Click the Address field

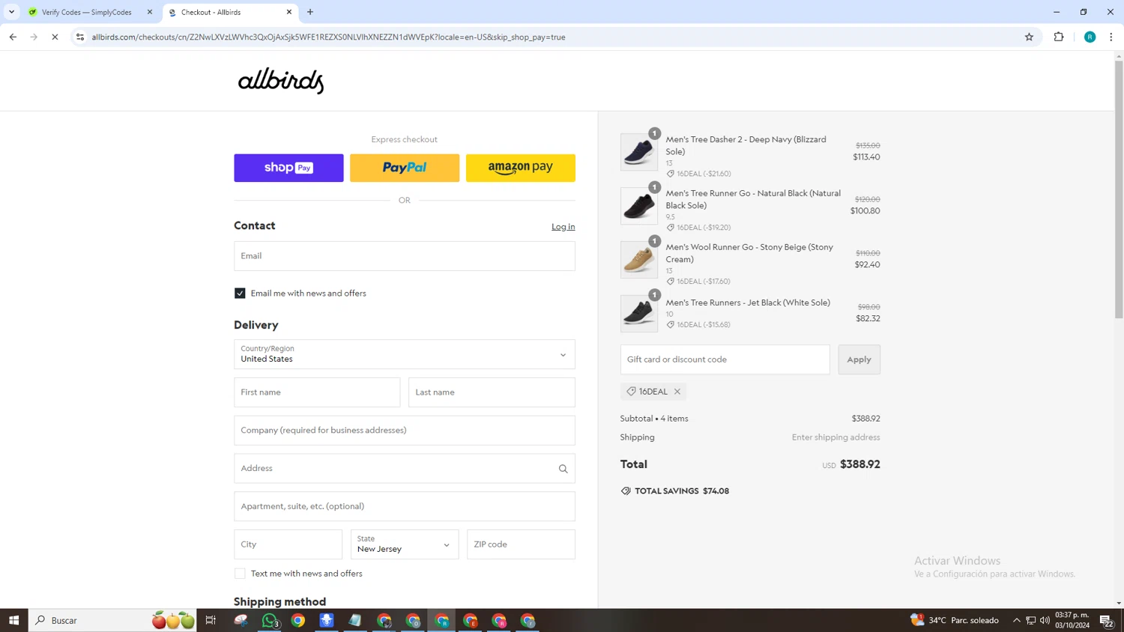click(x=405, y=469)
